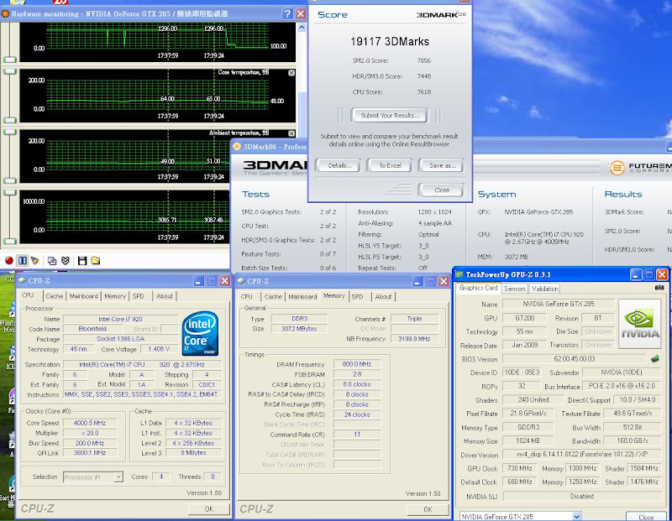672x521 pixels.
Task: Click the double-chevron icon in monitoring toolbar
Action: click(x=66, y=261)
